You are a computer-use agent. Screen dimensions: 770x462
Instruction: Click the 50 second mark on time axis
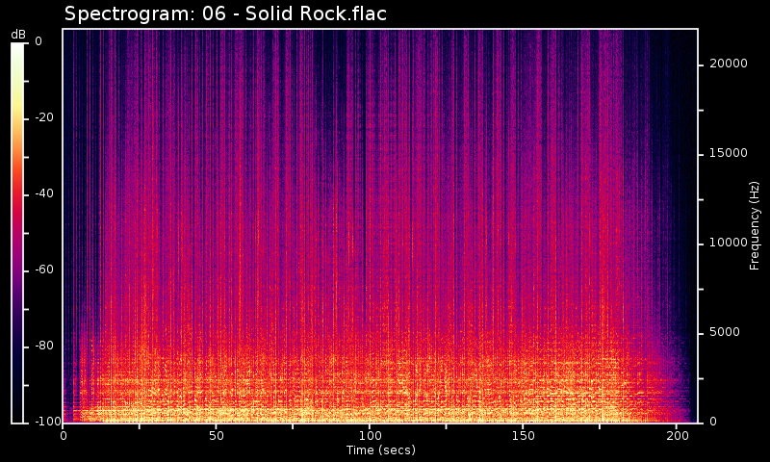(x=217, y=436)
